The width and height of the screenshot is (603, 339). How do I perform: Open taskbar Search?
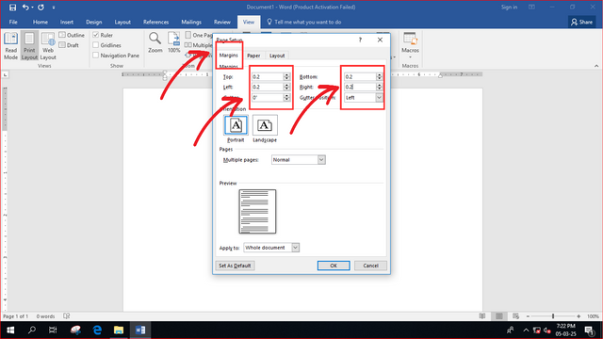pos(32,330)
